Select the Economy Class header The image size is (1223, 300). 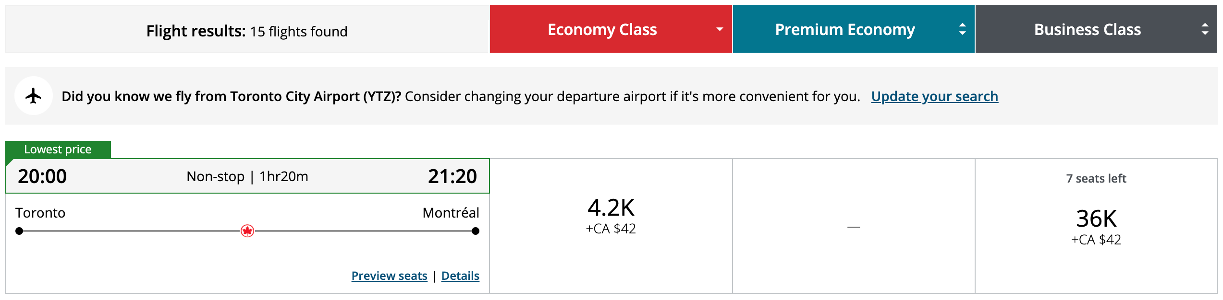pos(602,29)
